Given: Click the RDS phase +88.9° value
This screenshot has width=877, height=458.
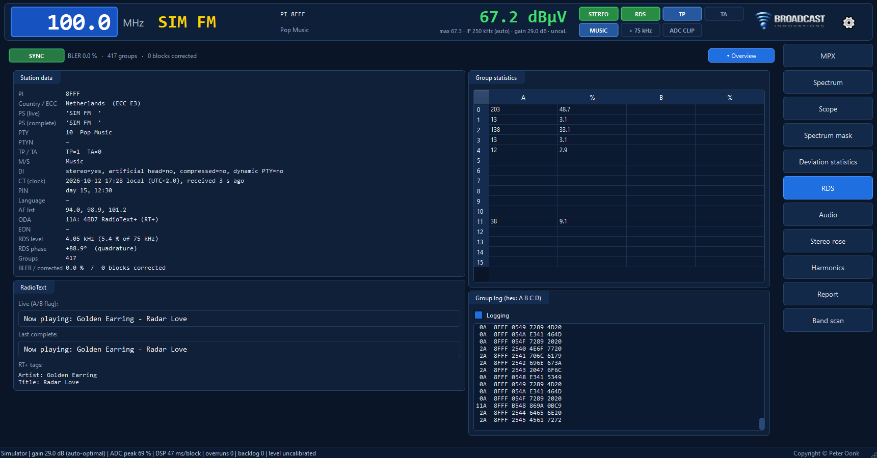Looking at the screenshot, I should 101,248.
